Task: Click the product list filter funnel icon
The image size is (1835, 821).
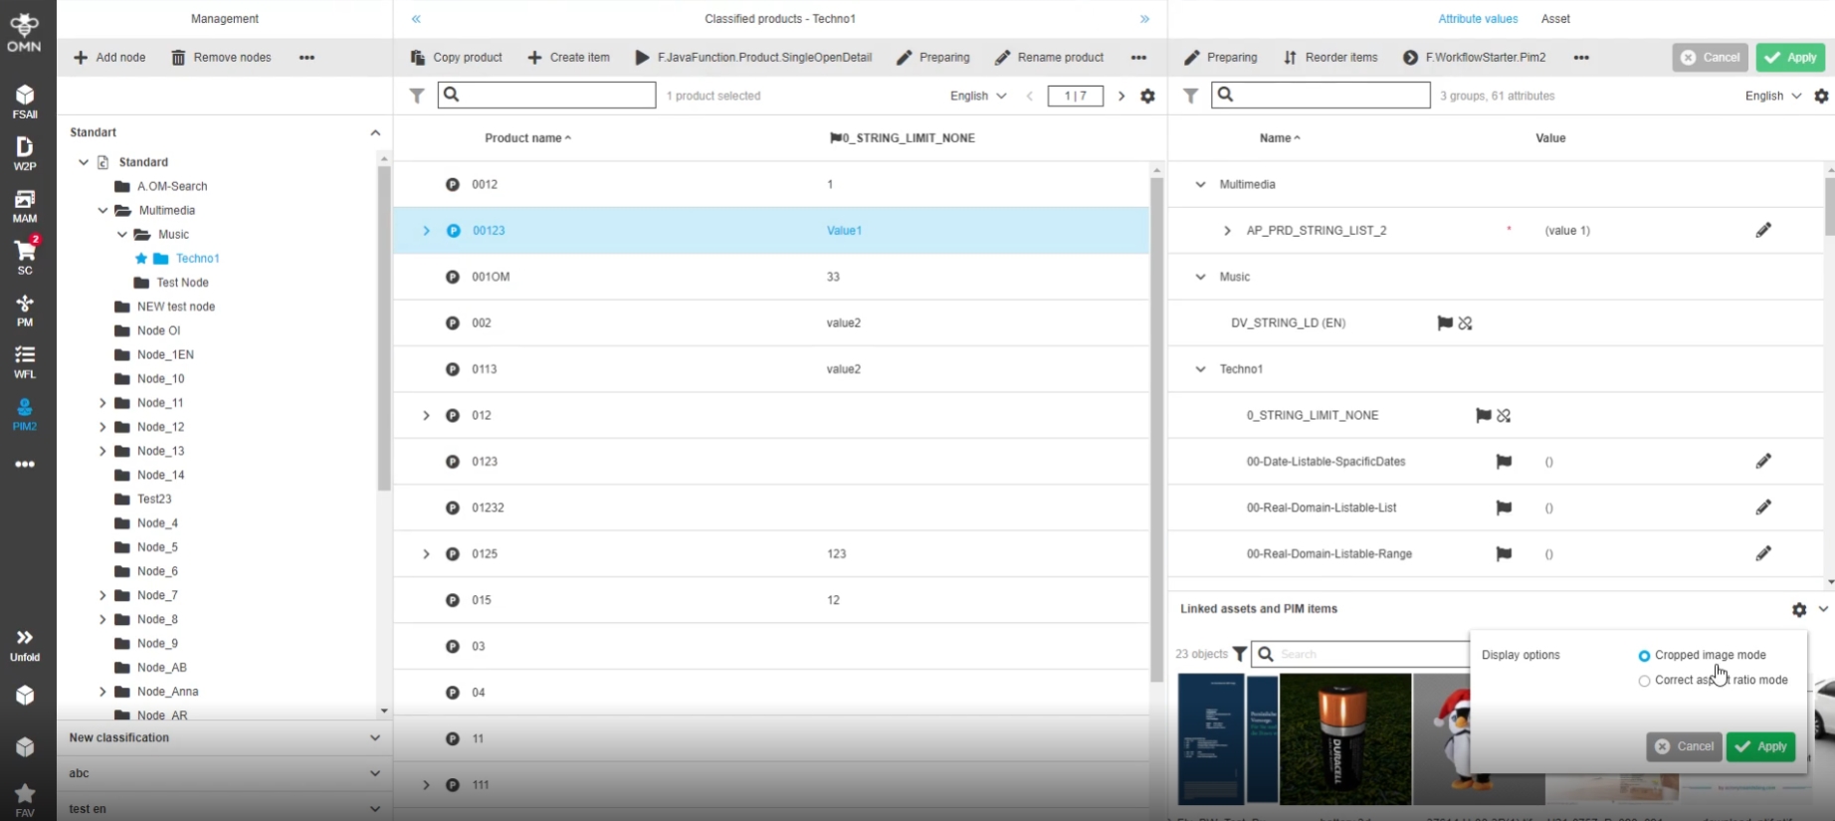Action: point(417,96)
